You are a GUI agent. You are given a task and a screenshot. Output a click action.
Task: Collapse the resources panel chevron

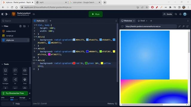point(30,99)
